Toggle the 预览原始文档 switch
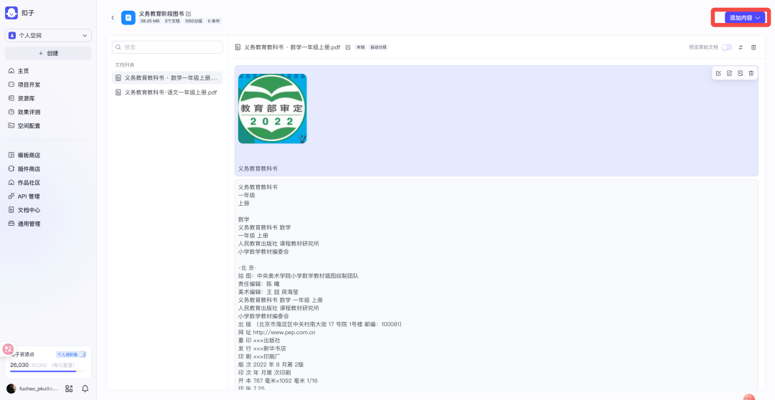Image resolution: width=775 pixels, height=400 pixels. 727,47
